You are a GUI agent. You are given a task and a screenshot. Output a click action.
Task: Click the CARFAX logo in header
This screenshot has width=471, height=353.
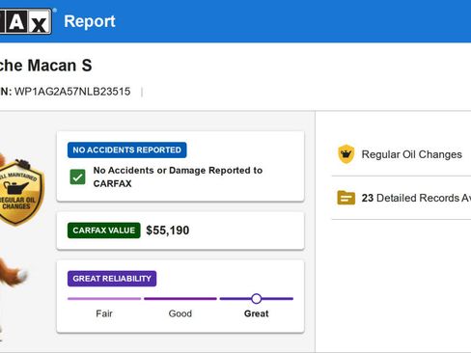26,21
